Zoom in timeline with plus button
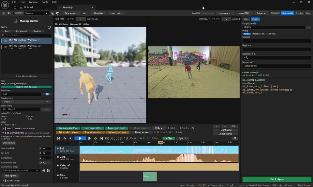This screenshot has height=187, width=313. coord(225,126)
